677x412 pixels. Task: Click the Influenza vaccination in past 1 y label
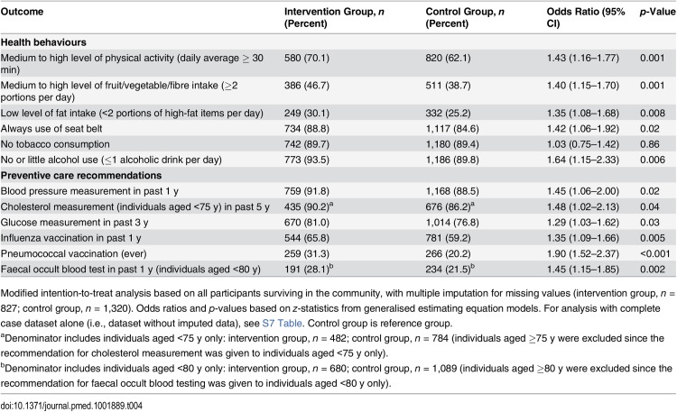70,238
